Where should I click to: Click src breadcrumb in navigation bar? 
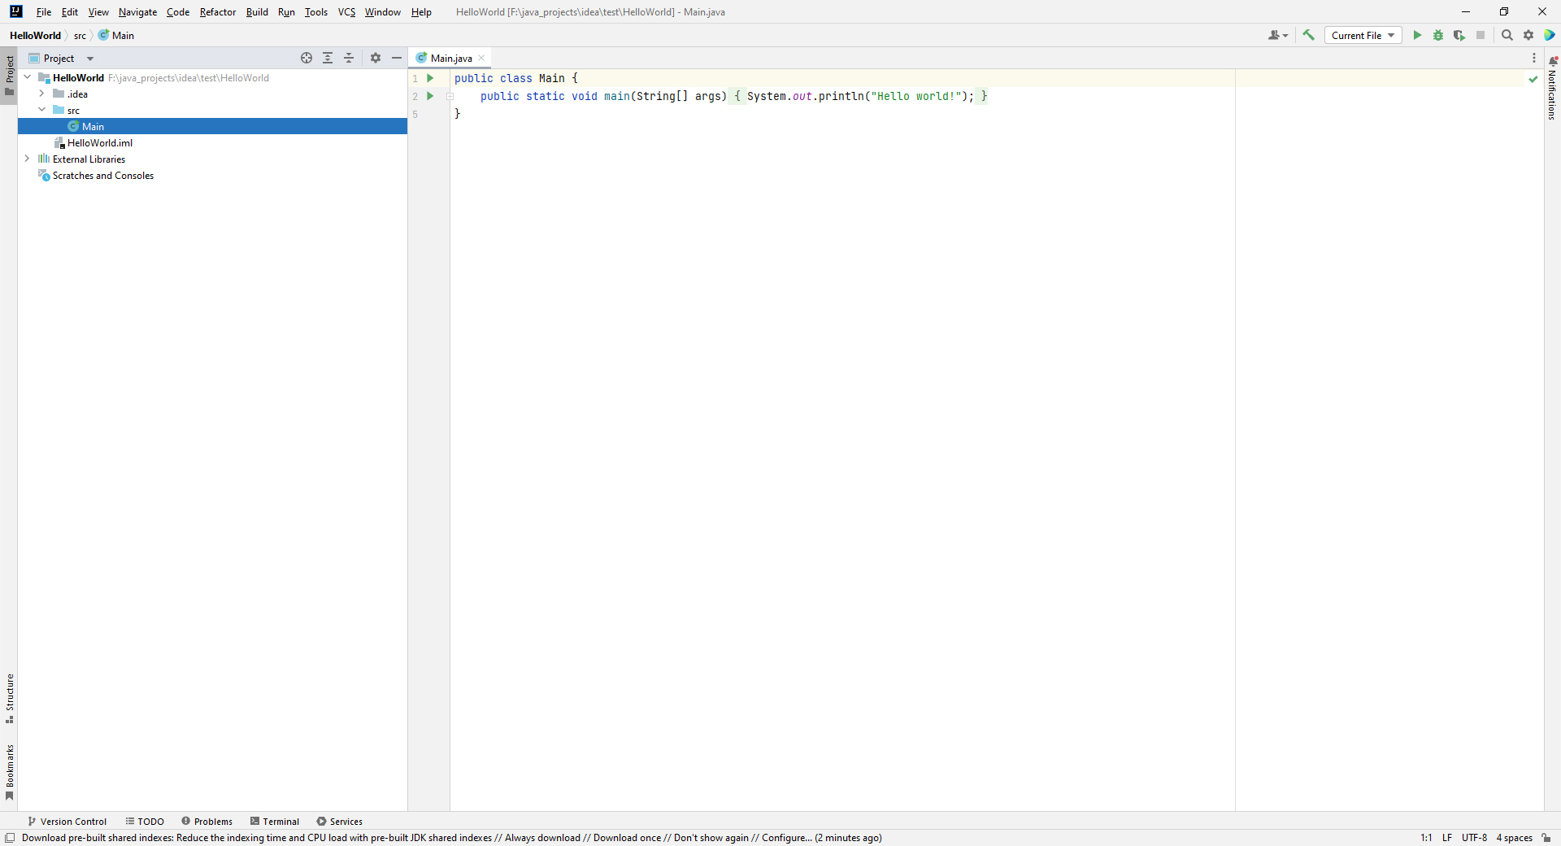coord(80,35)
